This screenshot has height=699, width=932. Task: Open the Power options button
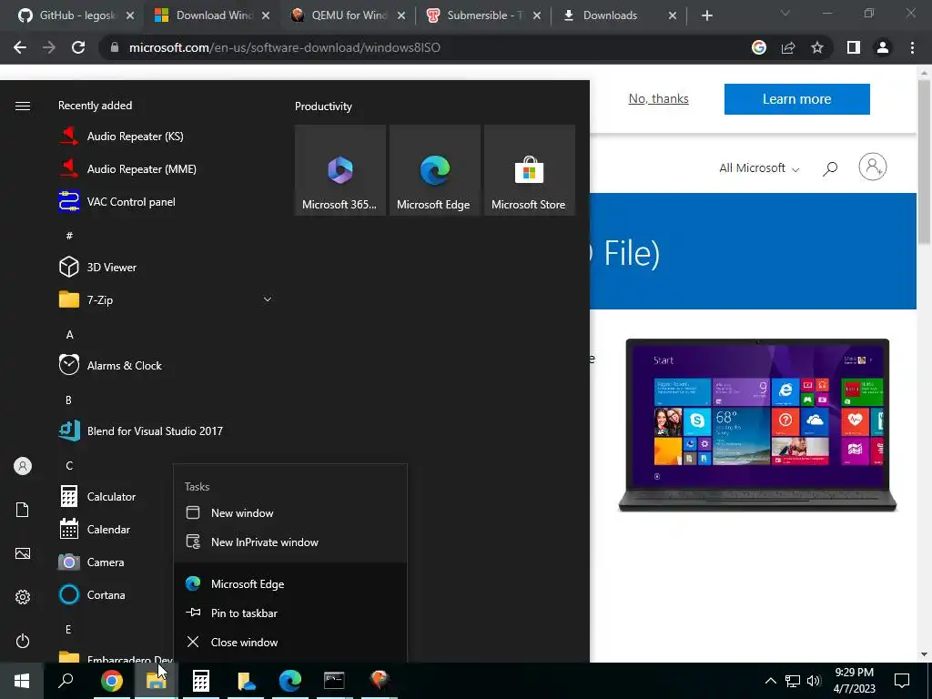tap(23, 641)
